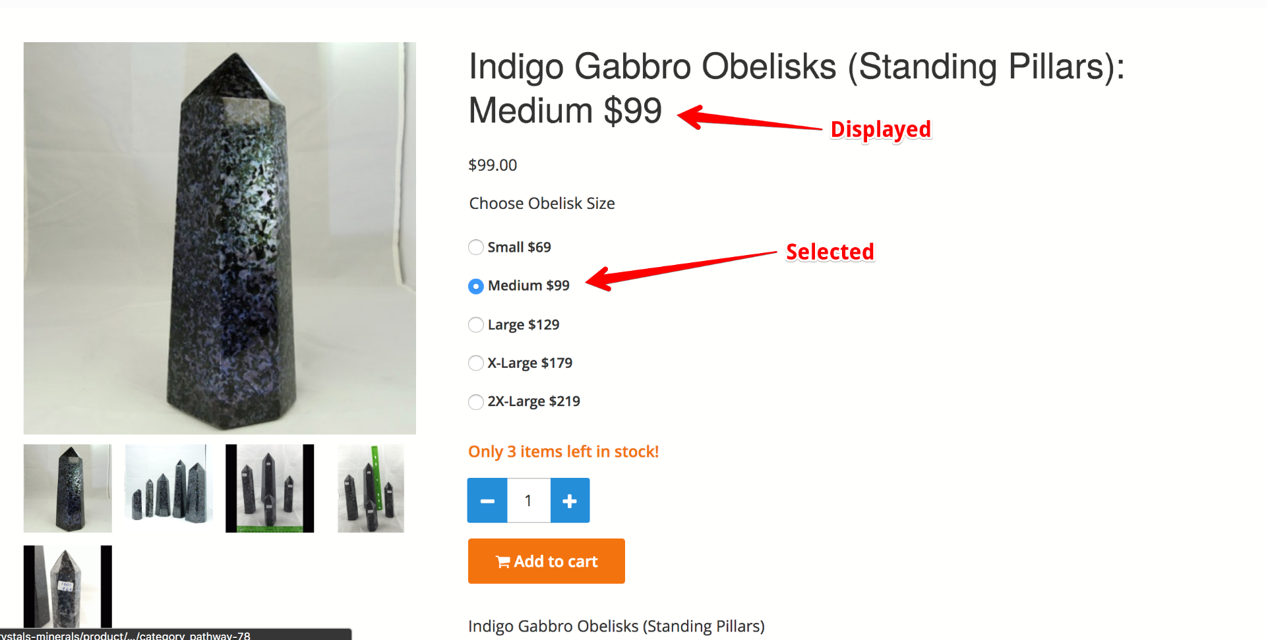1266x640 pixels.
Task: View thumbnail with green ruler
Action: [371, 488]
